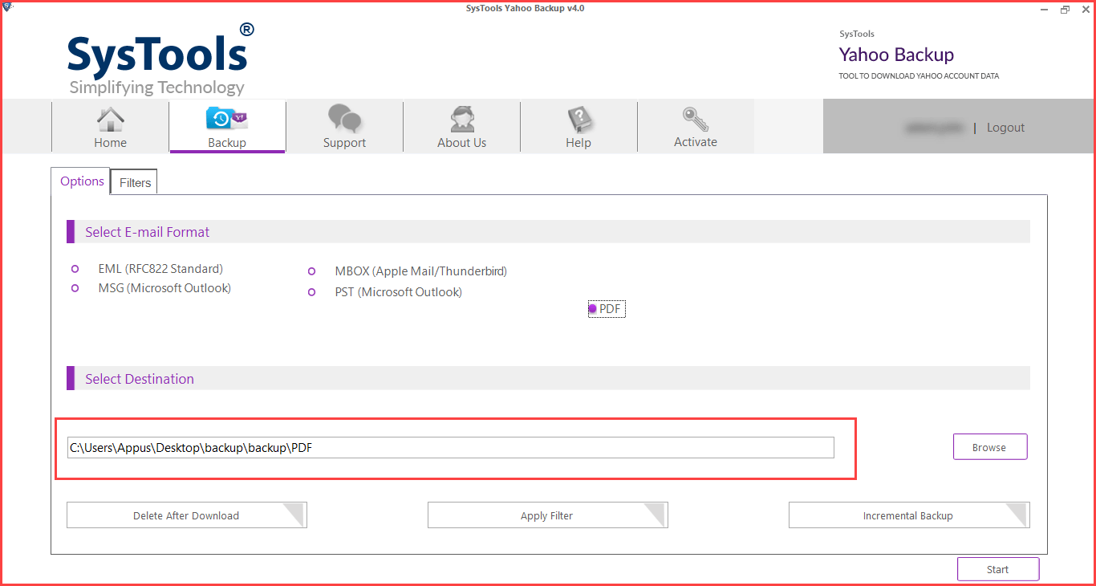The width and height of the screenshot is (1096, 586).
Task: Click the SysTools logo
Action: click(160, 59)
